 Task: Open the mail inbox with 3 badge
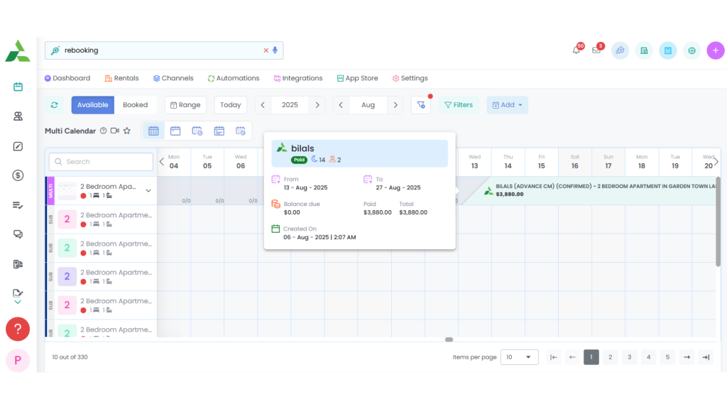click(x=596, y=50)
